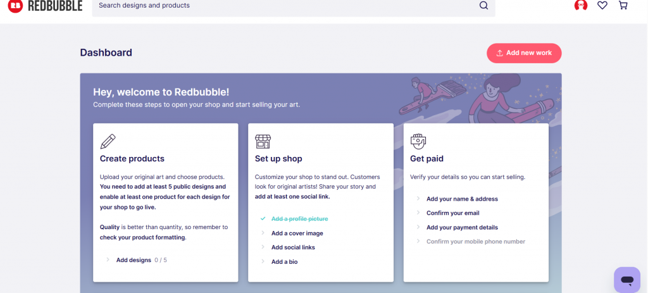Click the 0 / 5 designs counter
Screen dimensions: 648x293
[x=161, y=260]
